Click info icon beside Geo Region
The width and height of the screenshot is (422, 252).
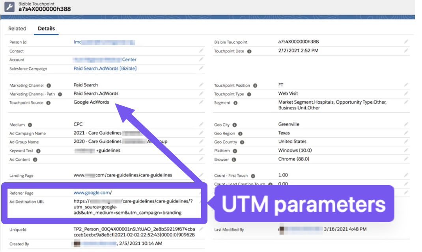(x=240, y=133)
